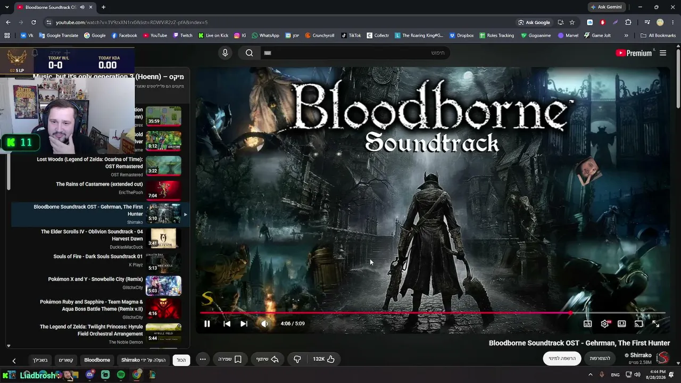Open the Google Translate bookmark
Viewport: 681px width, 383px height.
58,36
